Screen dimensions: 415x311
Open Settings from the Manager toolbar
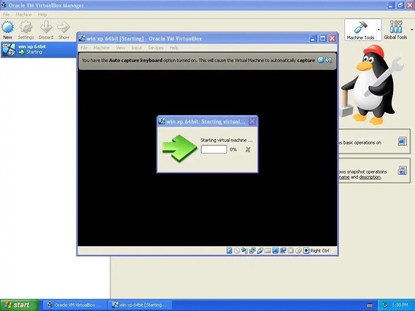tap(26, 30)
